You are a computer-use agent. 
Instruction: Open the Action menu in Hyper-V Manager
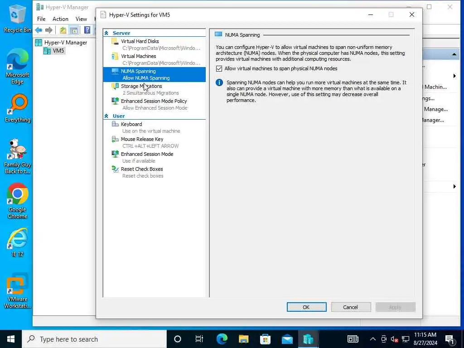pyautogui.click(x=60, y=19)
